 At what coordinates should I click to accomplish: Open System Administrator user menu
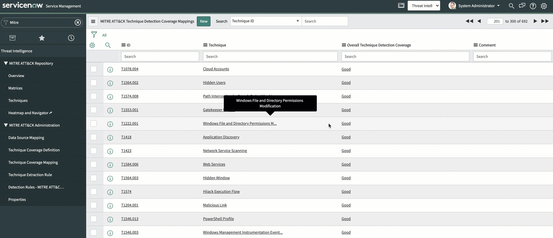pos(474,6)
